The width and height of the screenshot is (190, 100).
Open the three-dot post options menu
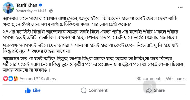point(180,7)
